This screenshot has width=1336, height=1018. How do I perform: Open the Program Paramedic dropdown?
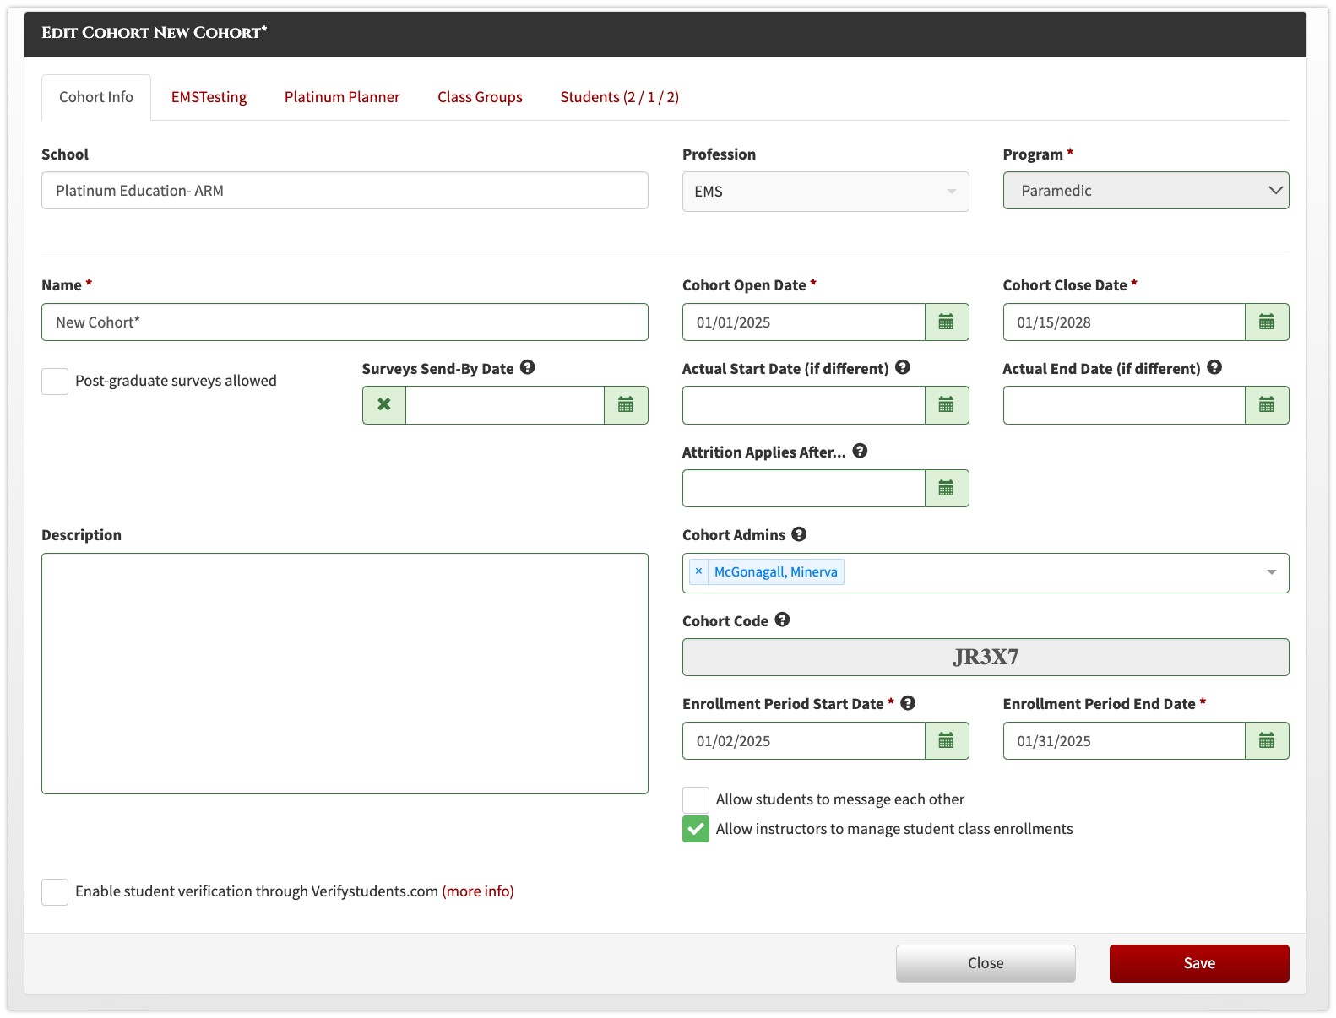click(x=1146, y=191)
